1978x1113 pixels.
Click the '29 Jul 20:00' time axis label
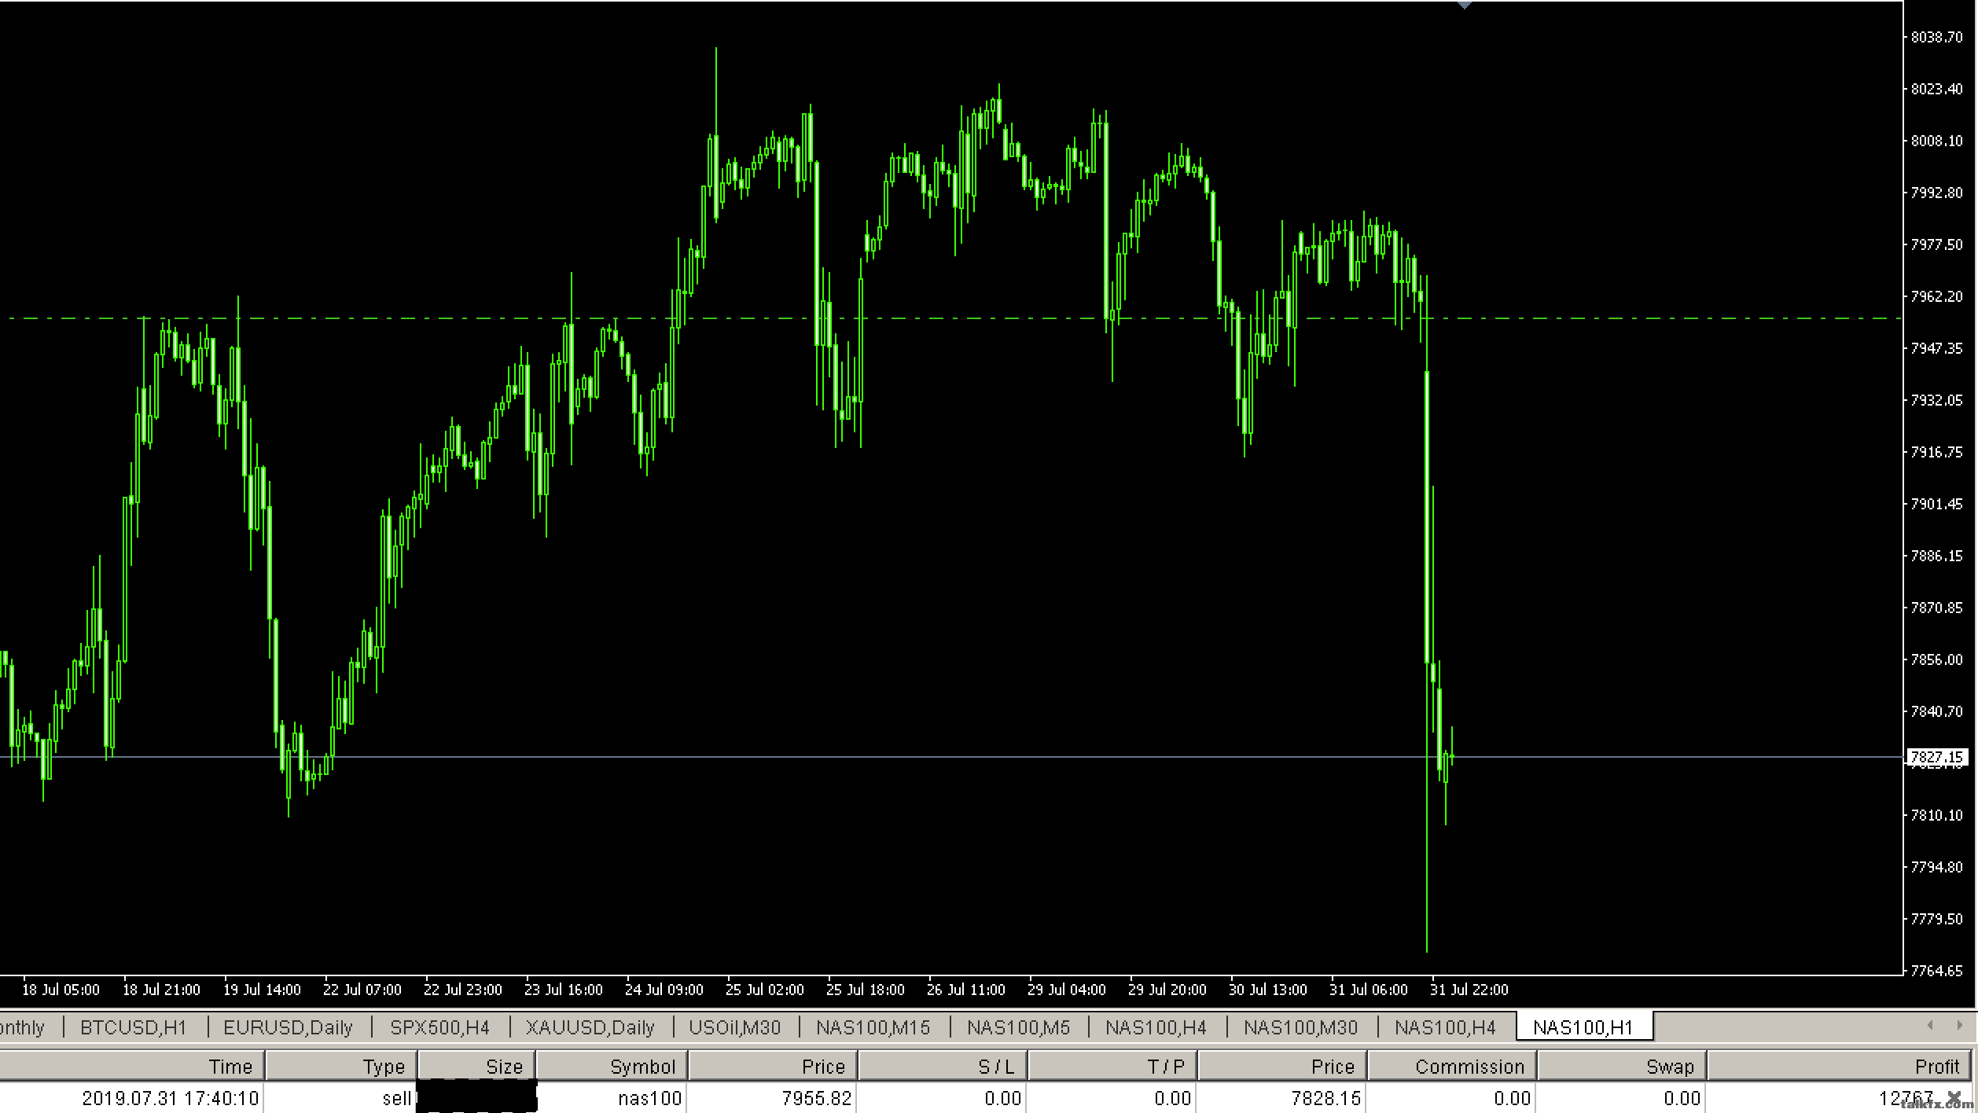pyautogui.click(x=1167, y=990)
